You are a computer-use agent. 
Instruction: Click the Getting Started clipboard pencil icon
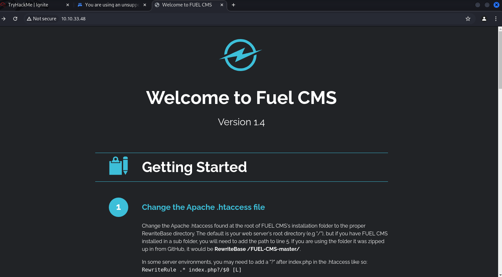[x=119, y=166]
